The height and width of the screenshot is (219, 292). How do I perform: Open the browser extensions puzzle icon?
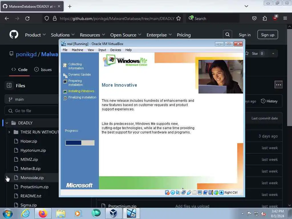pos(265,19)
